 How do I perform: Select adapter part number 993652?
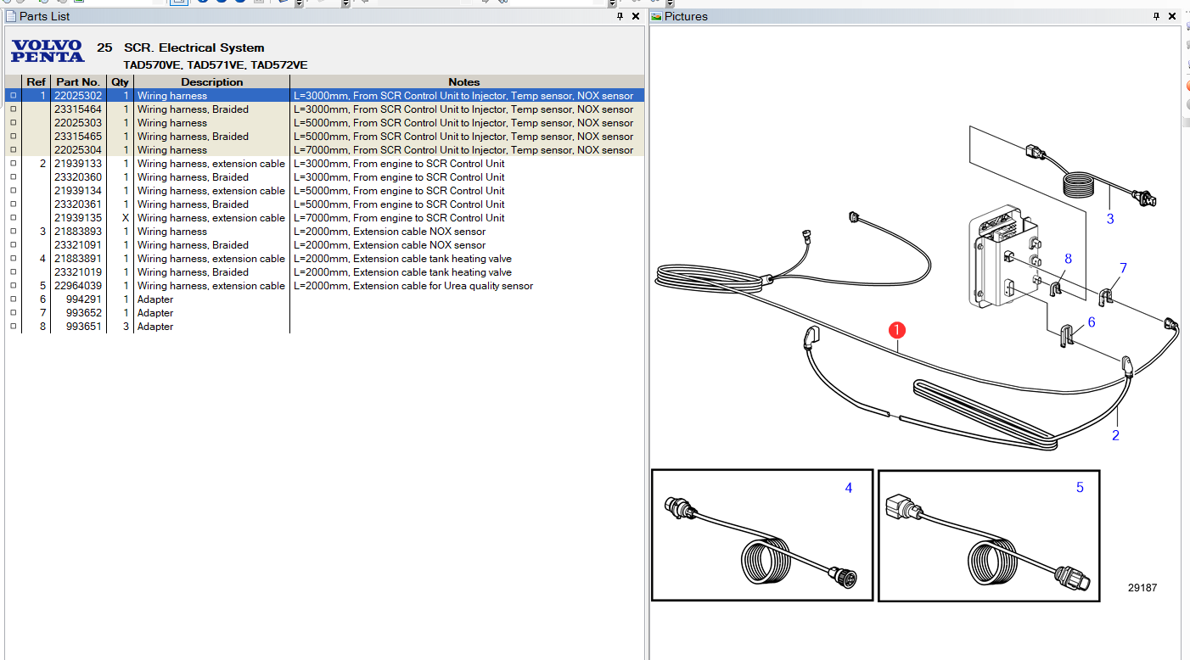tap(84, 313)
